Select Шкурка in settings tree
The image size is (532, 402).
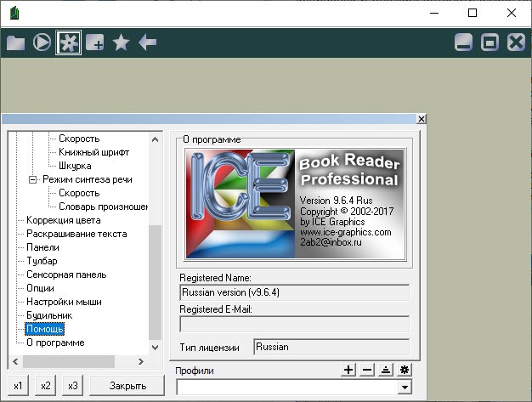[75, 166]
